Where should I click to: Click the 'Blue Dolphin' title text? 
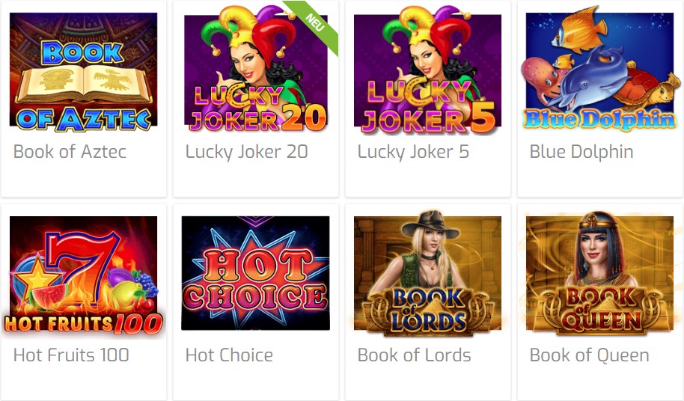581,152
